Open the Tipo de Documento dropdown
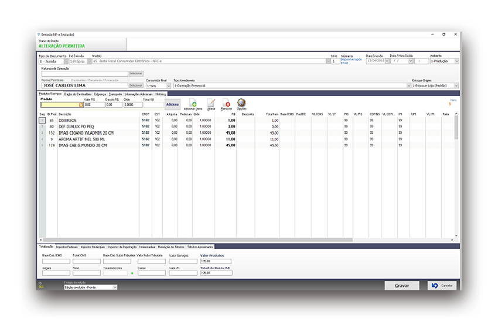This screenshot has width=498, height=322. [x=65, y=61]
